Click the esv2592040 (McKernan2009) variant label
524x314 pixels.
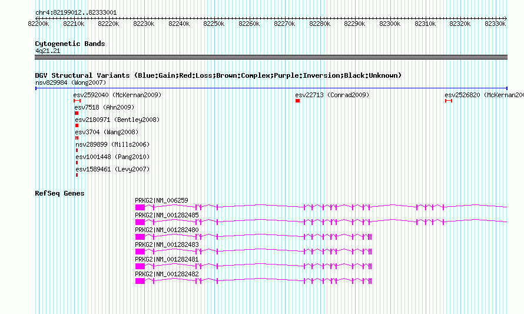coord(117,95)
